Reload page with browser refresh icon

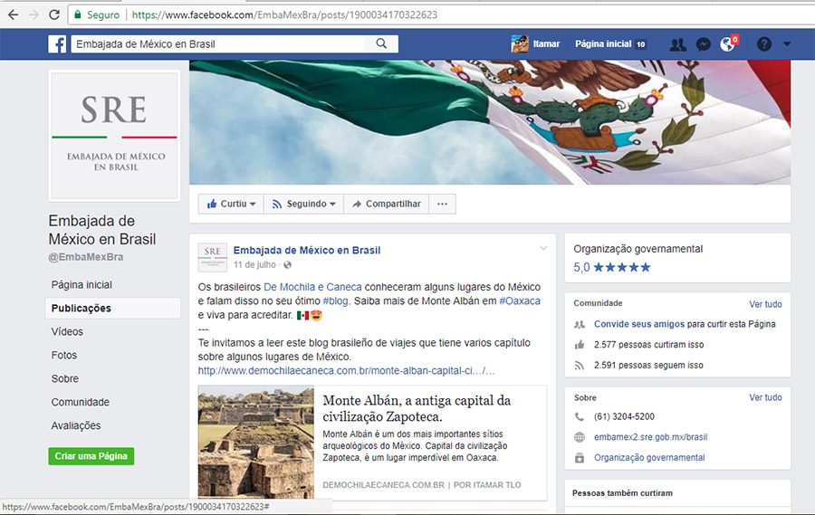point(54,14)
